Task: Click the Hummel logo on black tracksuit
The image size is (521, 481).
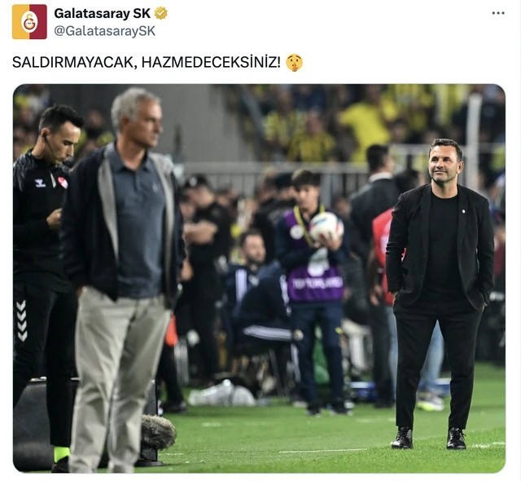Action: [x=40, y=183]
